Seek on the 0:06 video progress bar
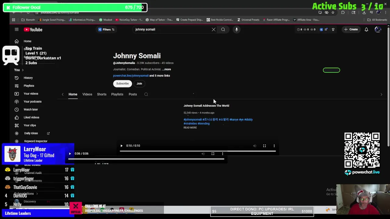 point(146,159)
